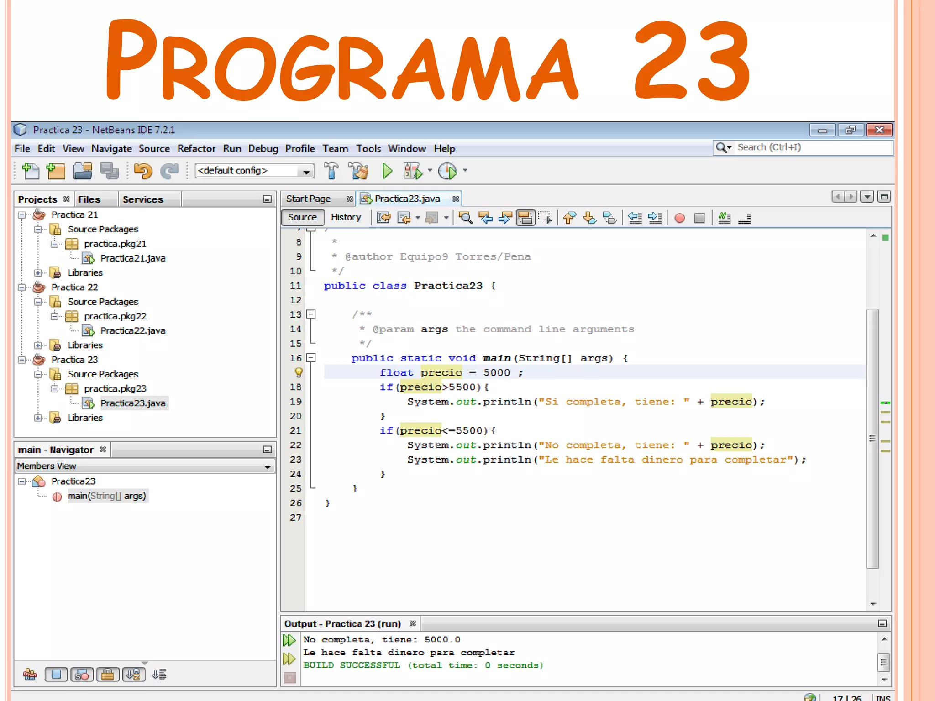Click the Clean and Build icon

tap(359, 171)
